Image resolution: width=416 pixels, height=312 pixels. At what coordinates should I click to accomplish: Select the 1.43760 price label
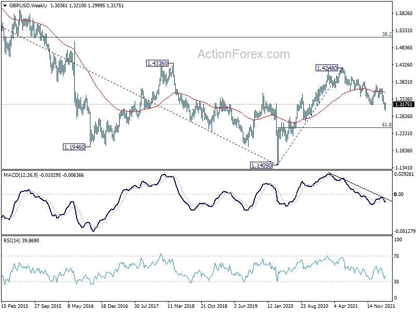pyautogui.click(x=158, y=63)
